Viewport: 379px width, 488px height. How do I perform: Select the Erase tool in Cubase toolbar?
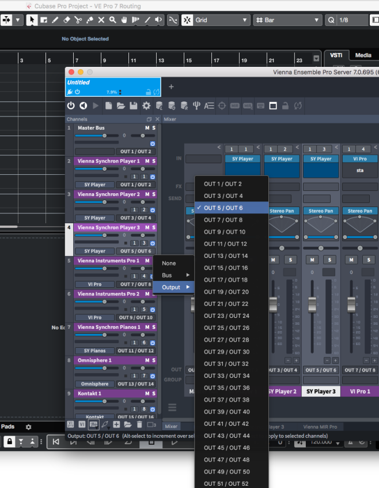[67, 20]
